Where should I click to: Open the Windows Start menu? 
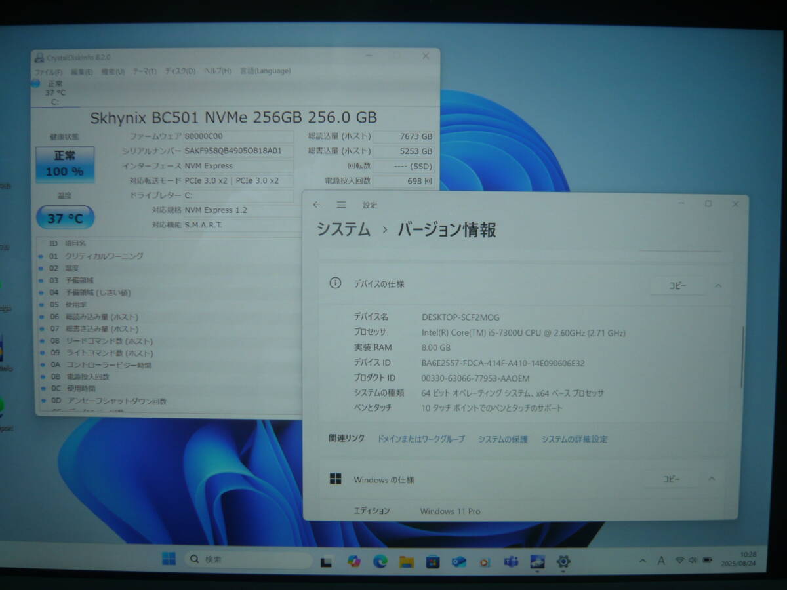[x=169, y=559]
